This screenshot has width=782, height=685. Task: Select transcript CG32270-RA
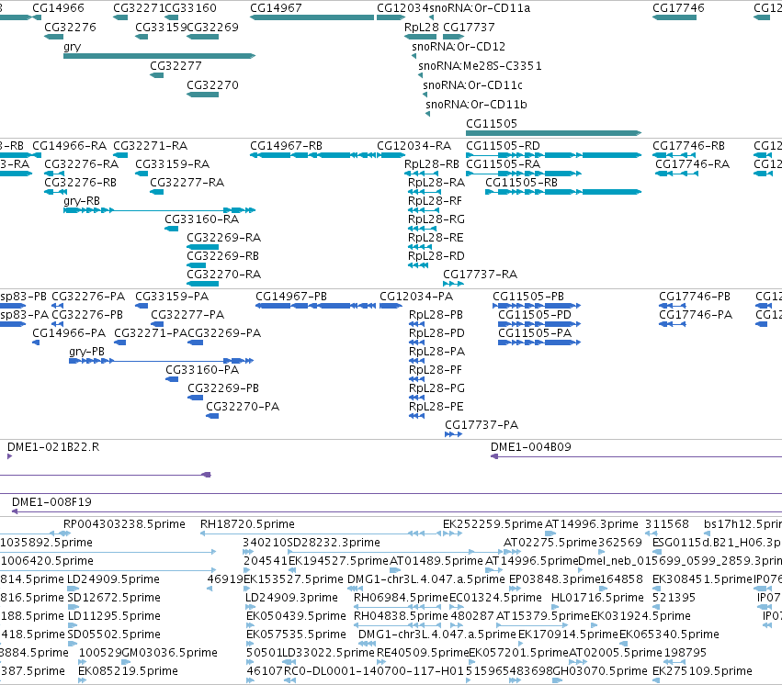pyautogui.click(x=202, y=284)
